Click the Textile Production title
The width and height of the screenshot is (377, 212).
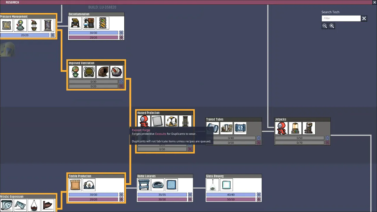80,176
